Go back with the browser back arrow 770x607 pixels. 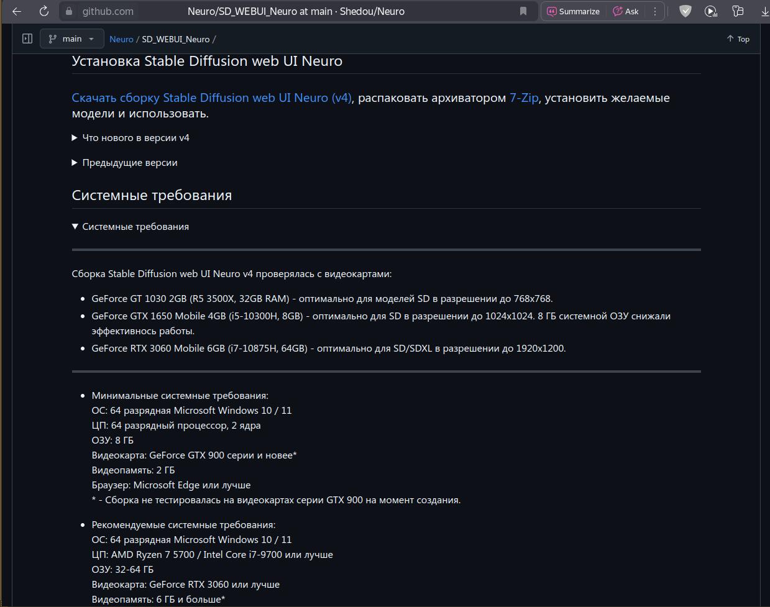point(17,11)
